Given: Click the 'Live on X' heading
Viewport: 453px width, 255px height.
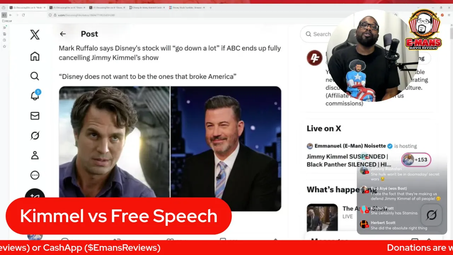Looking at the screenshot, I should tap(324, 129).
